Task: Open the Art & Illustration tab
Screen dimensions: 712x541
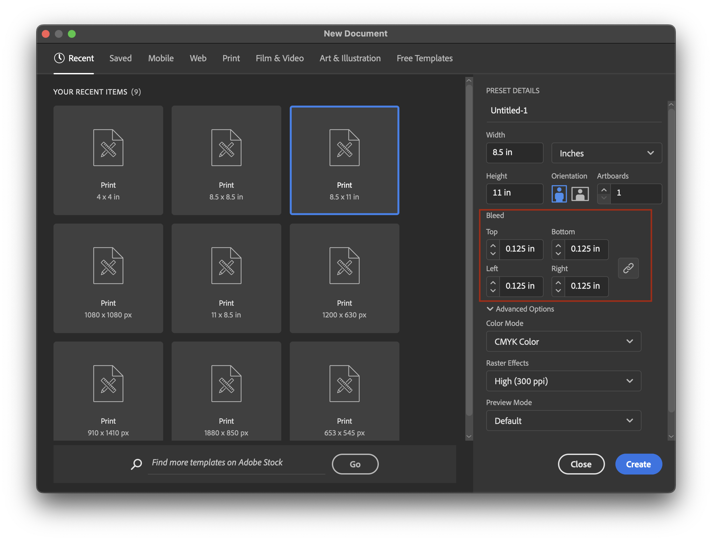Action: pyautogui.click(x=350, y=58)
